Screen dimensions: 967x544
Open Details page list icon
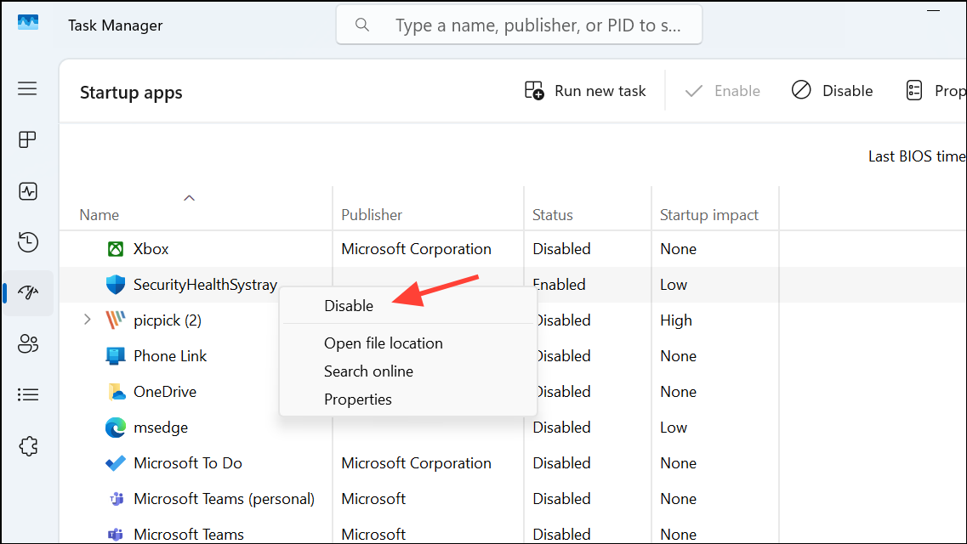coord(28,394)
